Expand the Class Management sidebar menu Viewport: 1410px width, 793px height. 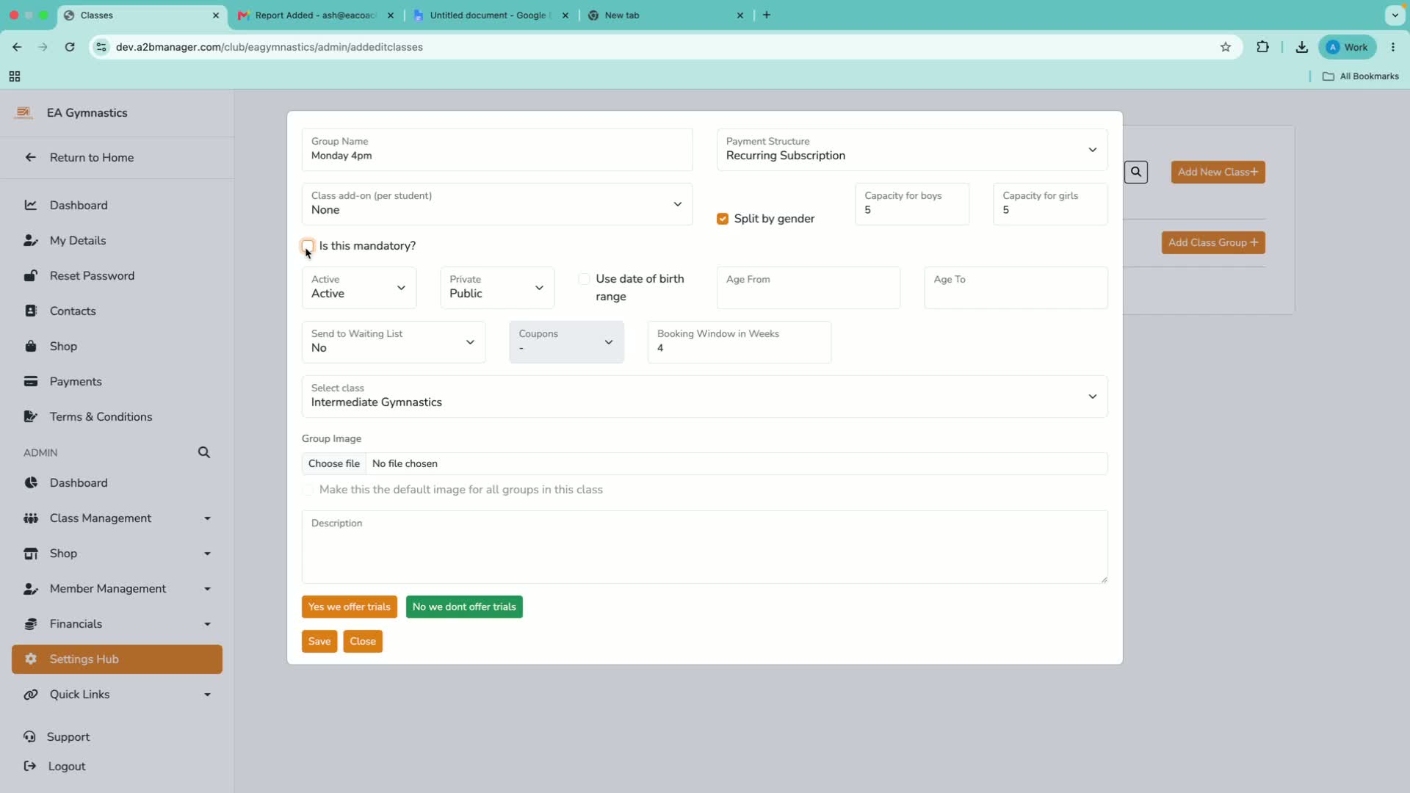coord(207,518)
